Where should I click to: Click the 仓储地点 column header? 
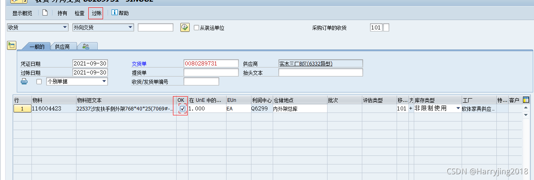pos(300,100)
